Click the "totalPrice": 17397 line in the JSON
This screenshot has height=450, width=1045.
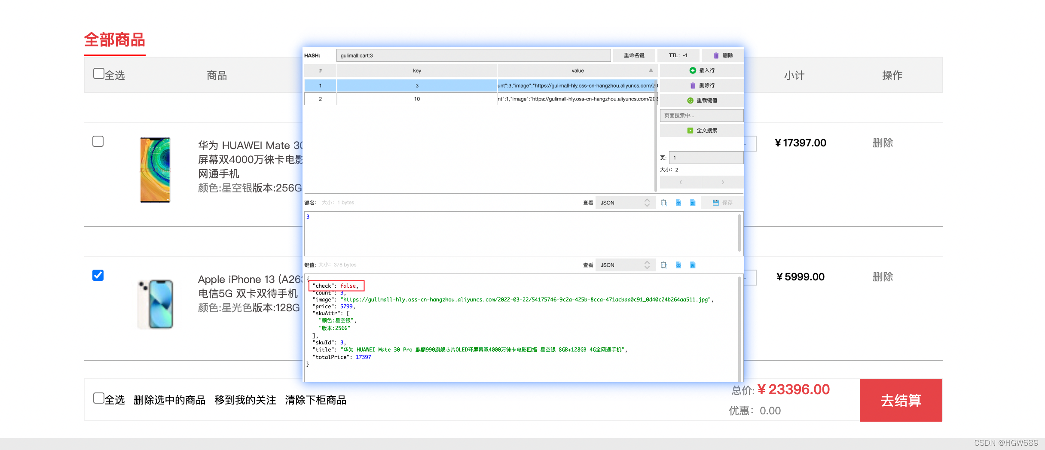[342, 357]
